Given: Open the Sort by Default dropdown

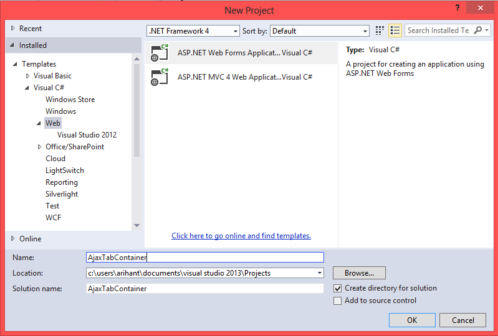Looking at the screenshot, I should point(320,31).
